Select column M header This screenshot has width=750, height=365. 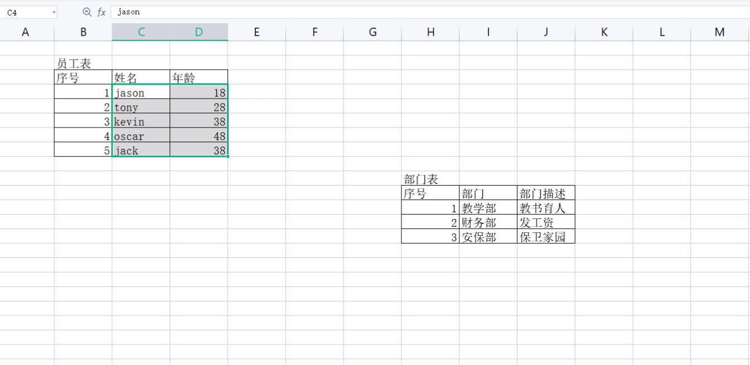click(x=720, y=32)
